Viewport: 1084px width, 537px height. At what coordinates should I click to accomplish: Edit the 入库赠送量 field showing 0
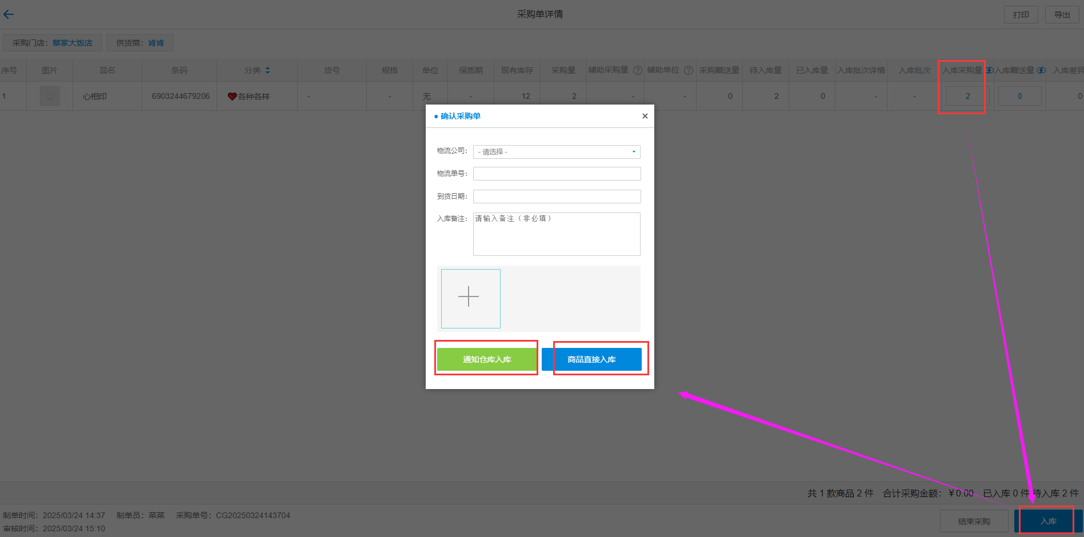(1019, 96)
